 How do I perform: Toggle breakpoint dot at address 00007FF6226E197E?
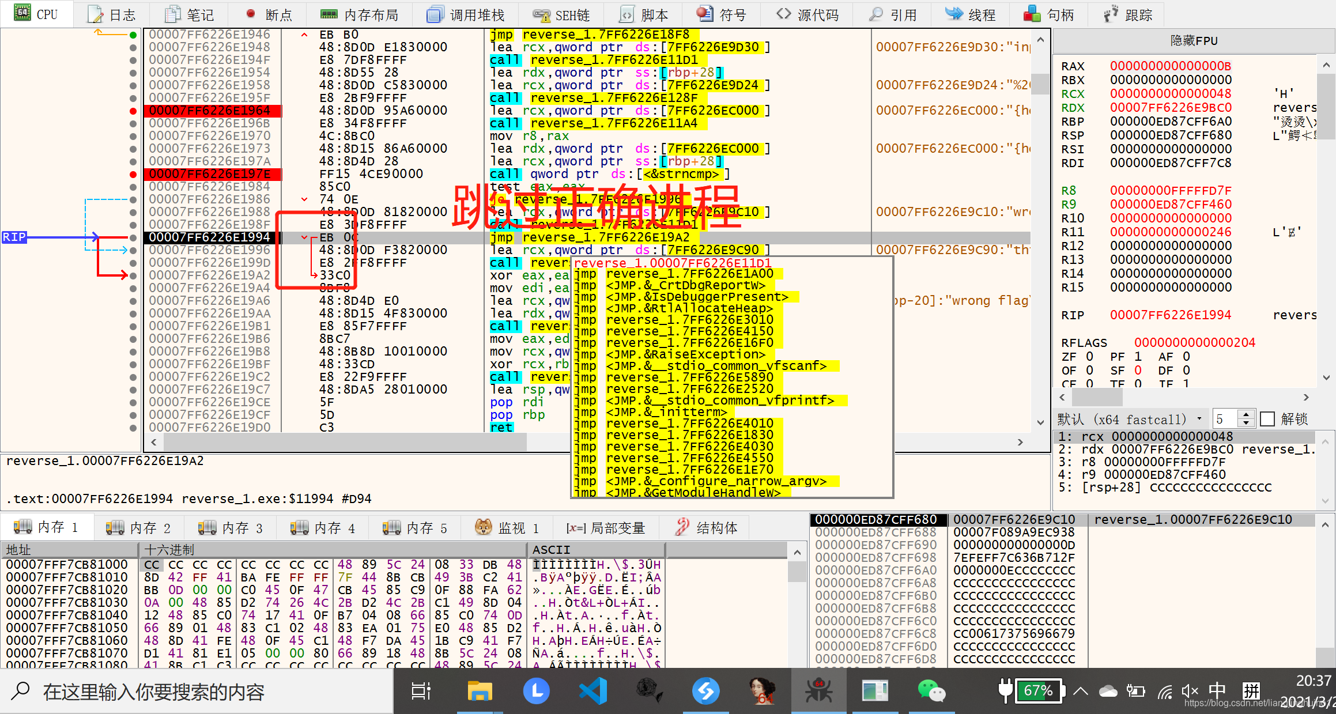133,174
